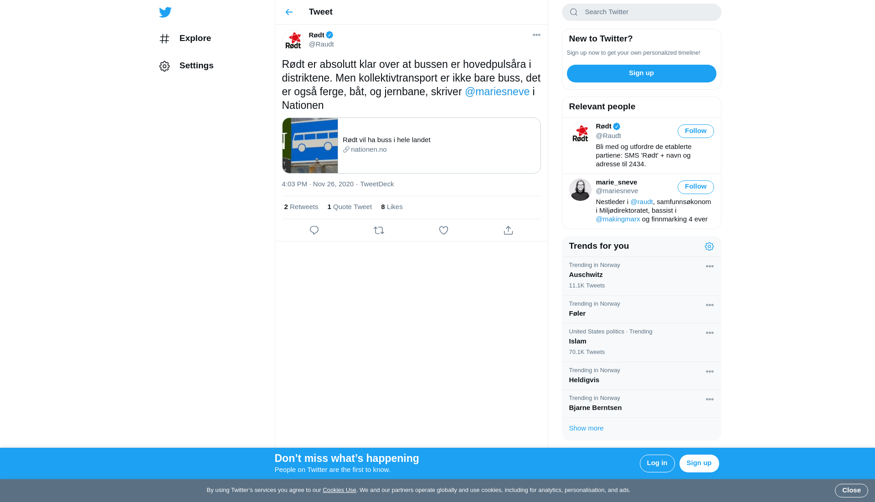Screen dimensions: 875x502
Task: Open the tweet's more options menu
Action: 536,35
